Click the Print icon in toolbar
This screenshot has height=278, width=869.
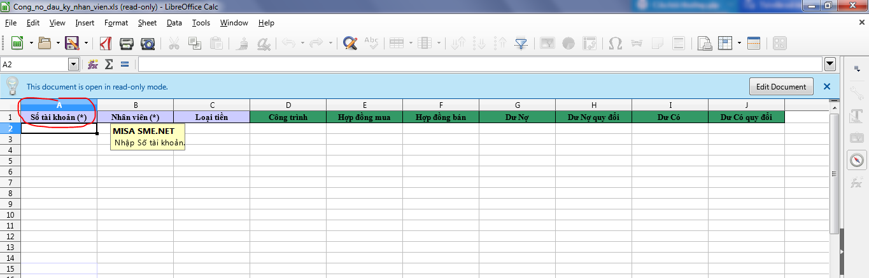127,43
